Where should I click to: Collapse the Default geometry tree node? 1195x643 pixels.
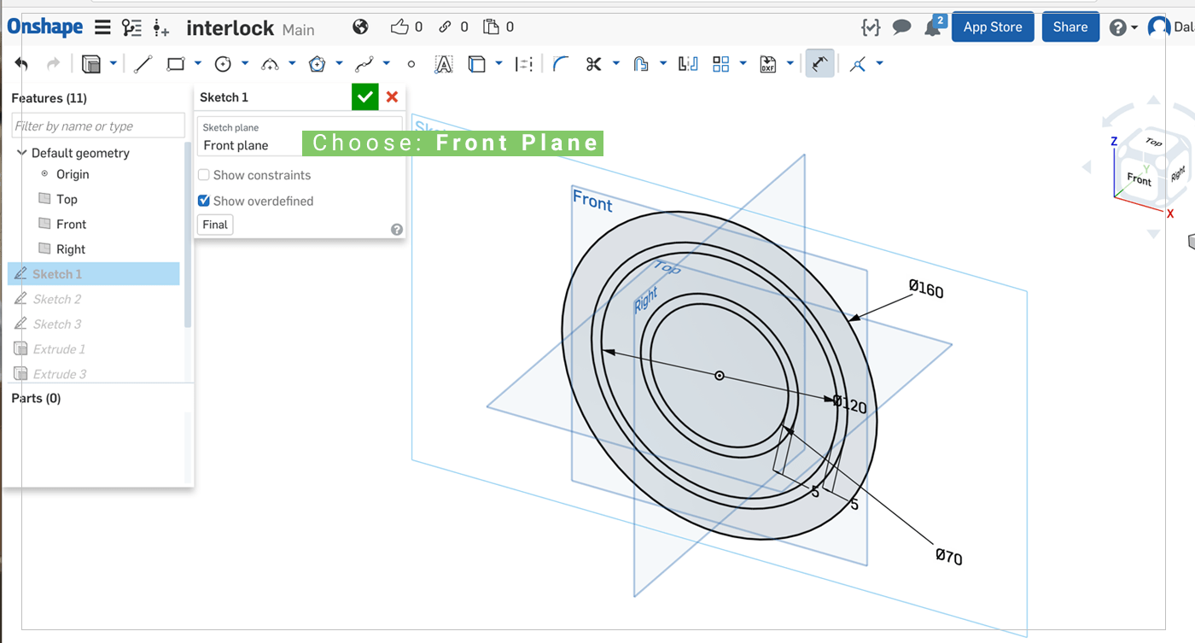(x=22, y=153)
